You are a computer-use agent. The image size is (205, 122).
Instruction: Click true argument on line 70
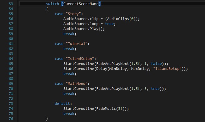(155, 89)
